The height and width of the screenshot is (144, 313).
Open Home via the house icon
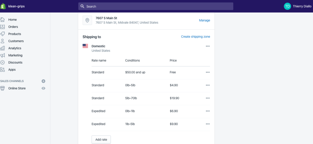click(x=2, y=20)
